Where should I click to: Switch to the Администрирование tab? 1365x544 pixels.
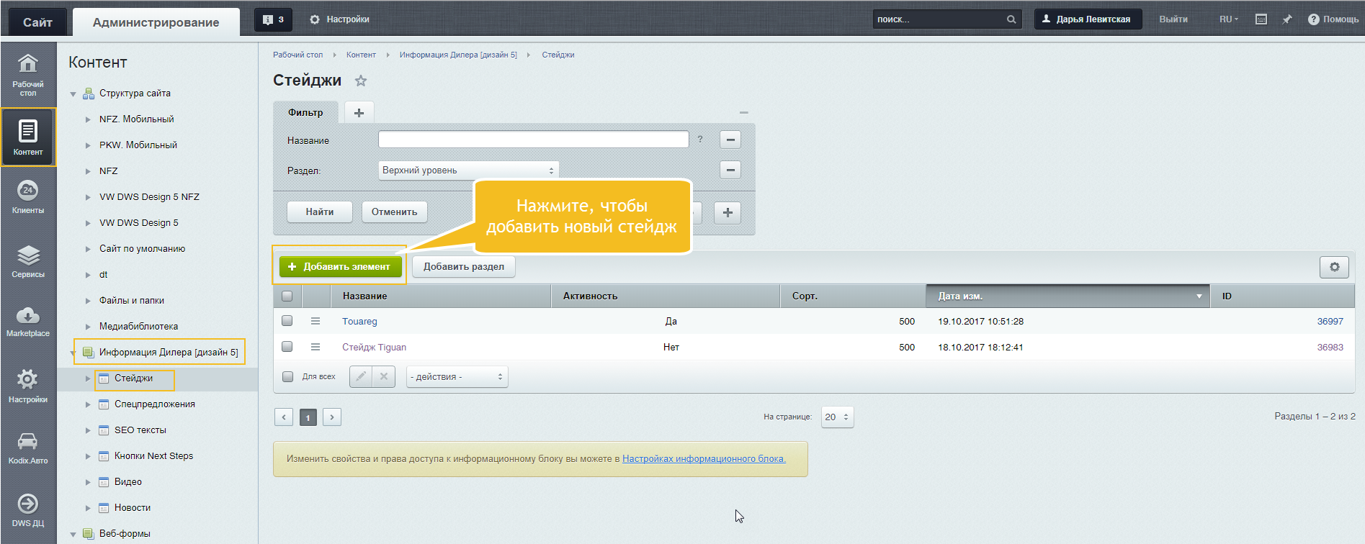point(156,22)
